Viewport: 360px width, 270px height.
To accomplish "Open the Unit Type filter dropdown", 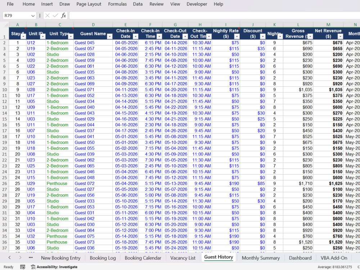I will [71, 36].
